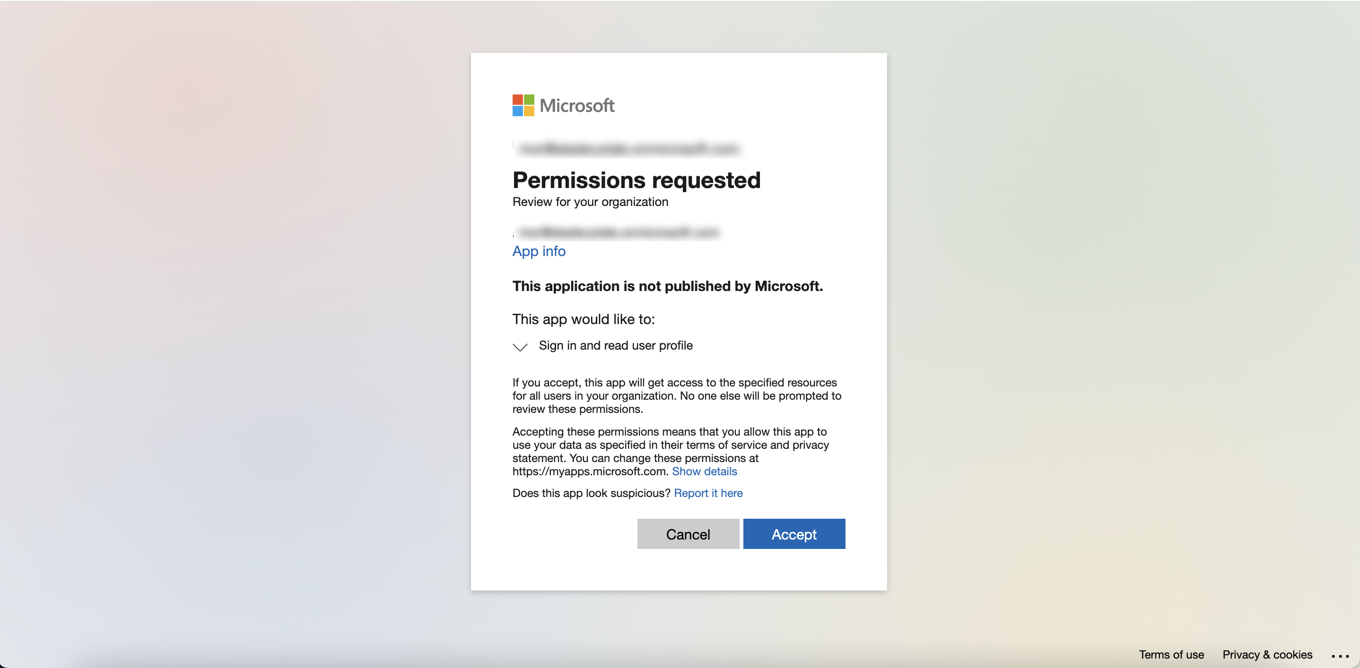
Task: Click the Sign in and read user profile permission
Action: (616, 345)
